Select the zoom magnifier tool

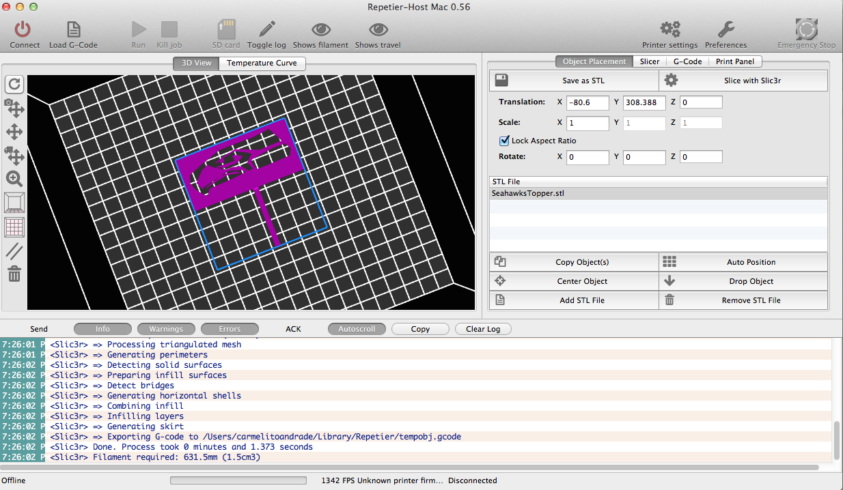(x=14, y=179)
